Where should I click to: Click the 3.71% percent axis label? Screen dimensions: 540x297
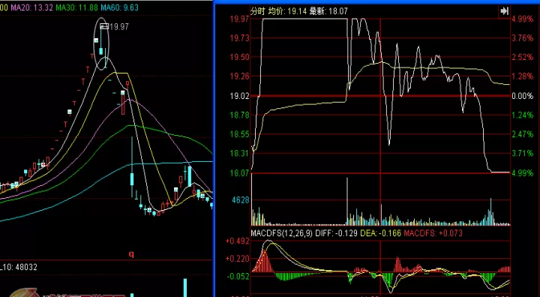point(523,153)
